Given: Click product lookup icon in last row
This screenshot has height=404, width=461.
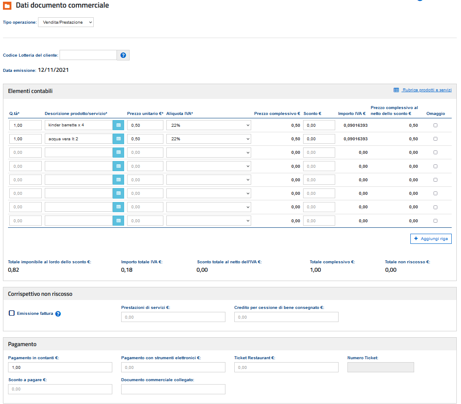Looking at the screenshot, I should click(118, 221).
